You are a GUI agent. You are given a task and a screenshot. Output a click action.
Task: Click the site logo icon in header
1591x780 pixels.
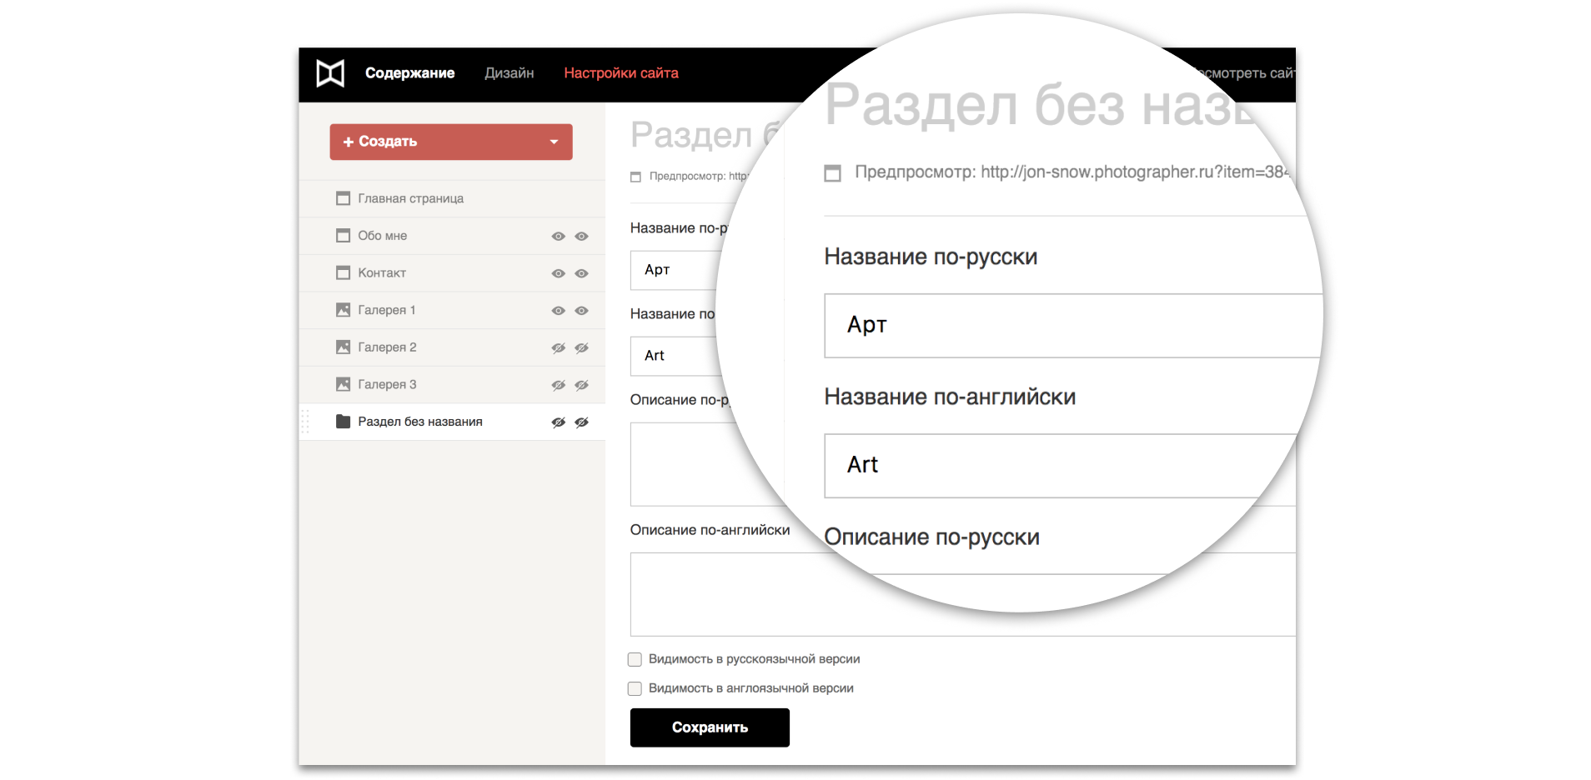click(330, 73)
